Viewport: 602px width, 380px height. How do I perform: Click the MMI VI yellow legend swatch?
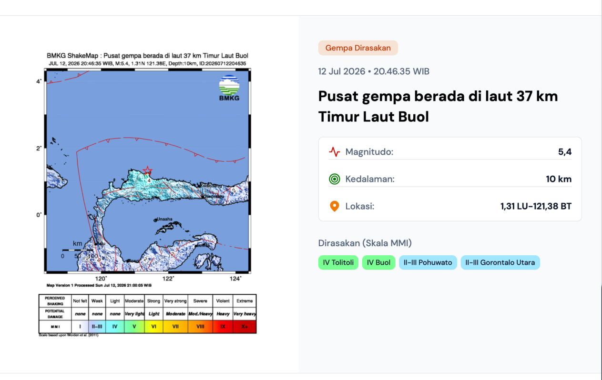tap(154, 327)
